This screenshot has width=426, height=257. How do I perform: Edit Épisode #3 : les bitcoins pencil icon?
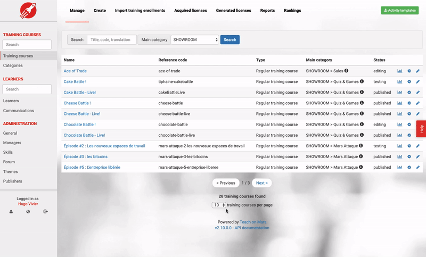point(417,156)
